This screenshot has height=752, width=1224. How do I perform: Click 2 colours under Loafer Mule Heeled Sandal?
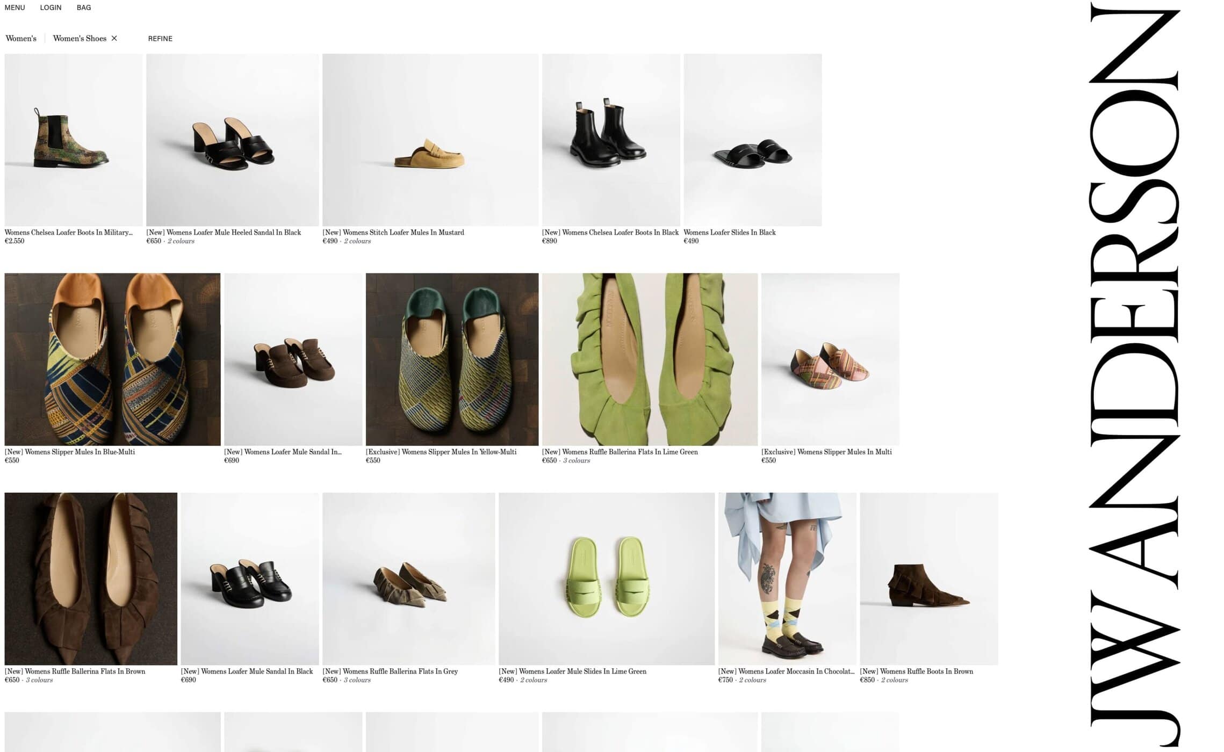click(x=181, y=241)
